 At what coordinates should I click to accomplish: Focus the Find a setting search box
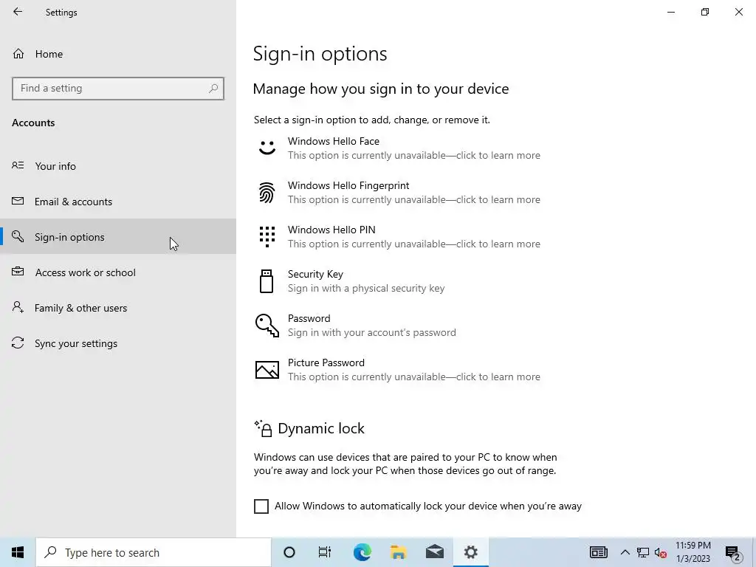point(118,89)
